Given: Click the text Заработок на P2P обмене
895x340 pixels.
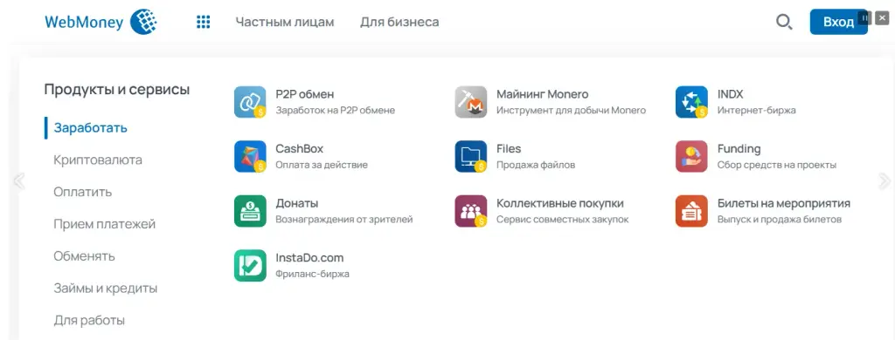Looking at the screenshot, I should (x=335, y=111).
